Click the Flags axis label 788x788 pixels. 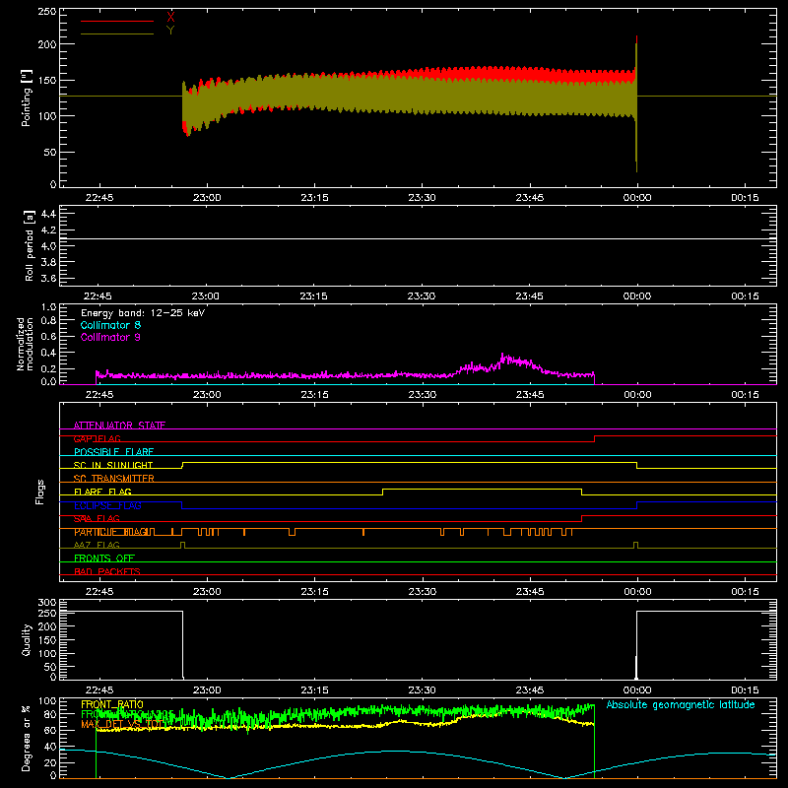click(x=40, y=492)
